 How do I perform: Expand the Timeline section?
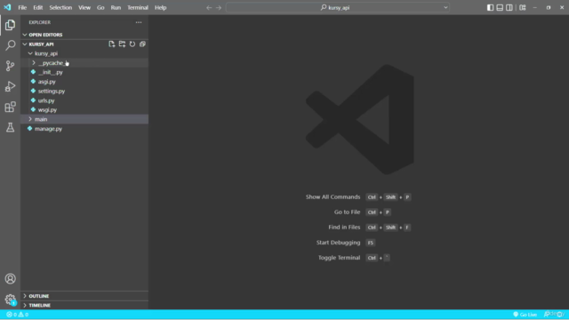click(x=25, y=306)
